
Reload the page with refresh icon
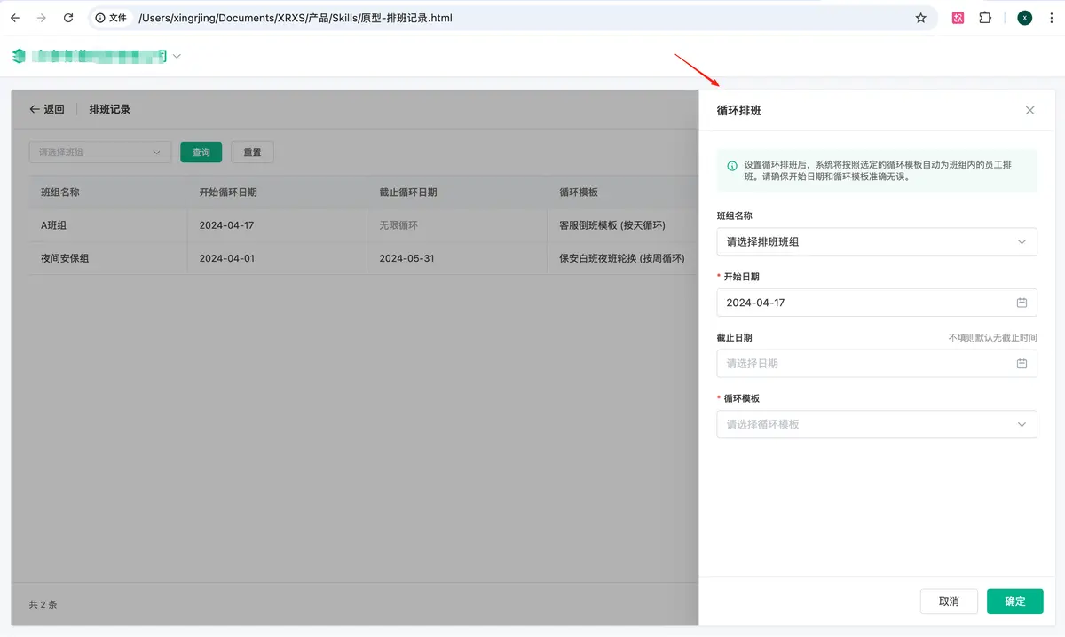pos(68,18)
